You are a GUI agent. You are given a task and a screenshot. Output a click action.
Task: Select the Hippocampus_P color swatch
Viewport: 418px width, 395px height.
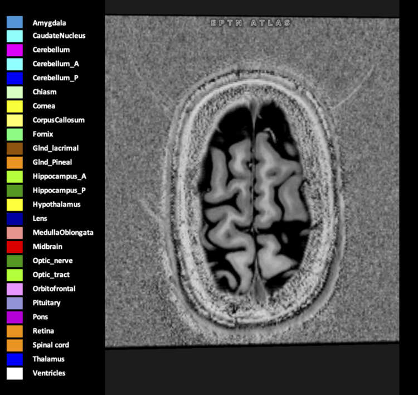pyautogui.click(x=14, y=191)
